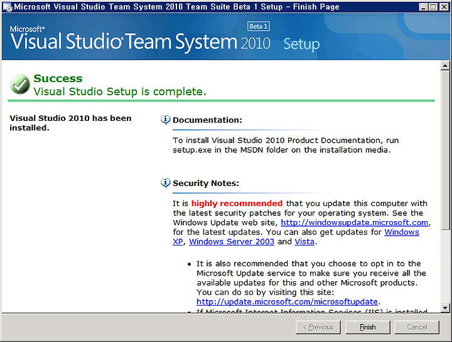Click the Success heading text

coord(58,78)
